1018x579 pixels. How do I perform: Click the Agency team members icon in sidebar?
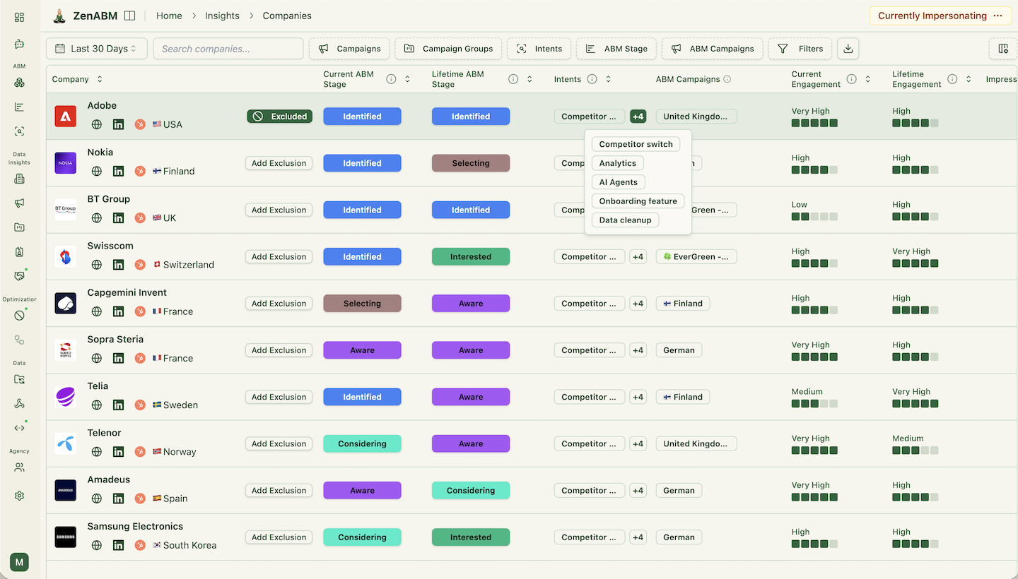[19, 467]
